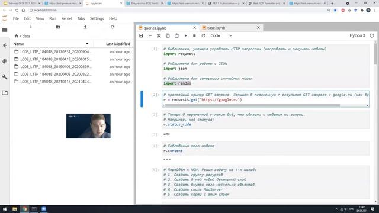This screenshot has width=379, height=213.
Task: Expand the collapsed output ellipsis of cell 4
Action: (x=167, y=159)
